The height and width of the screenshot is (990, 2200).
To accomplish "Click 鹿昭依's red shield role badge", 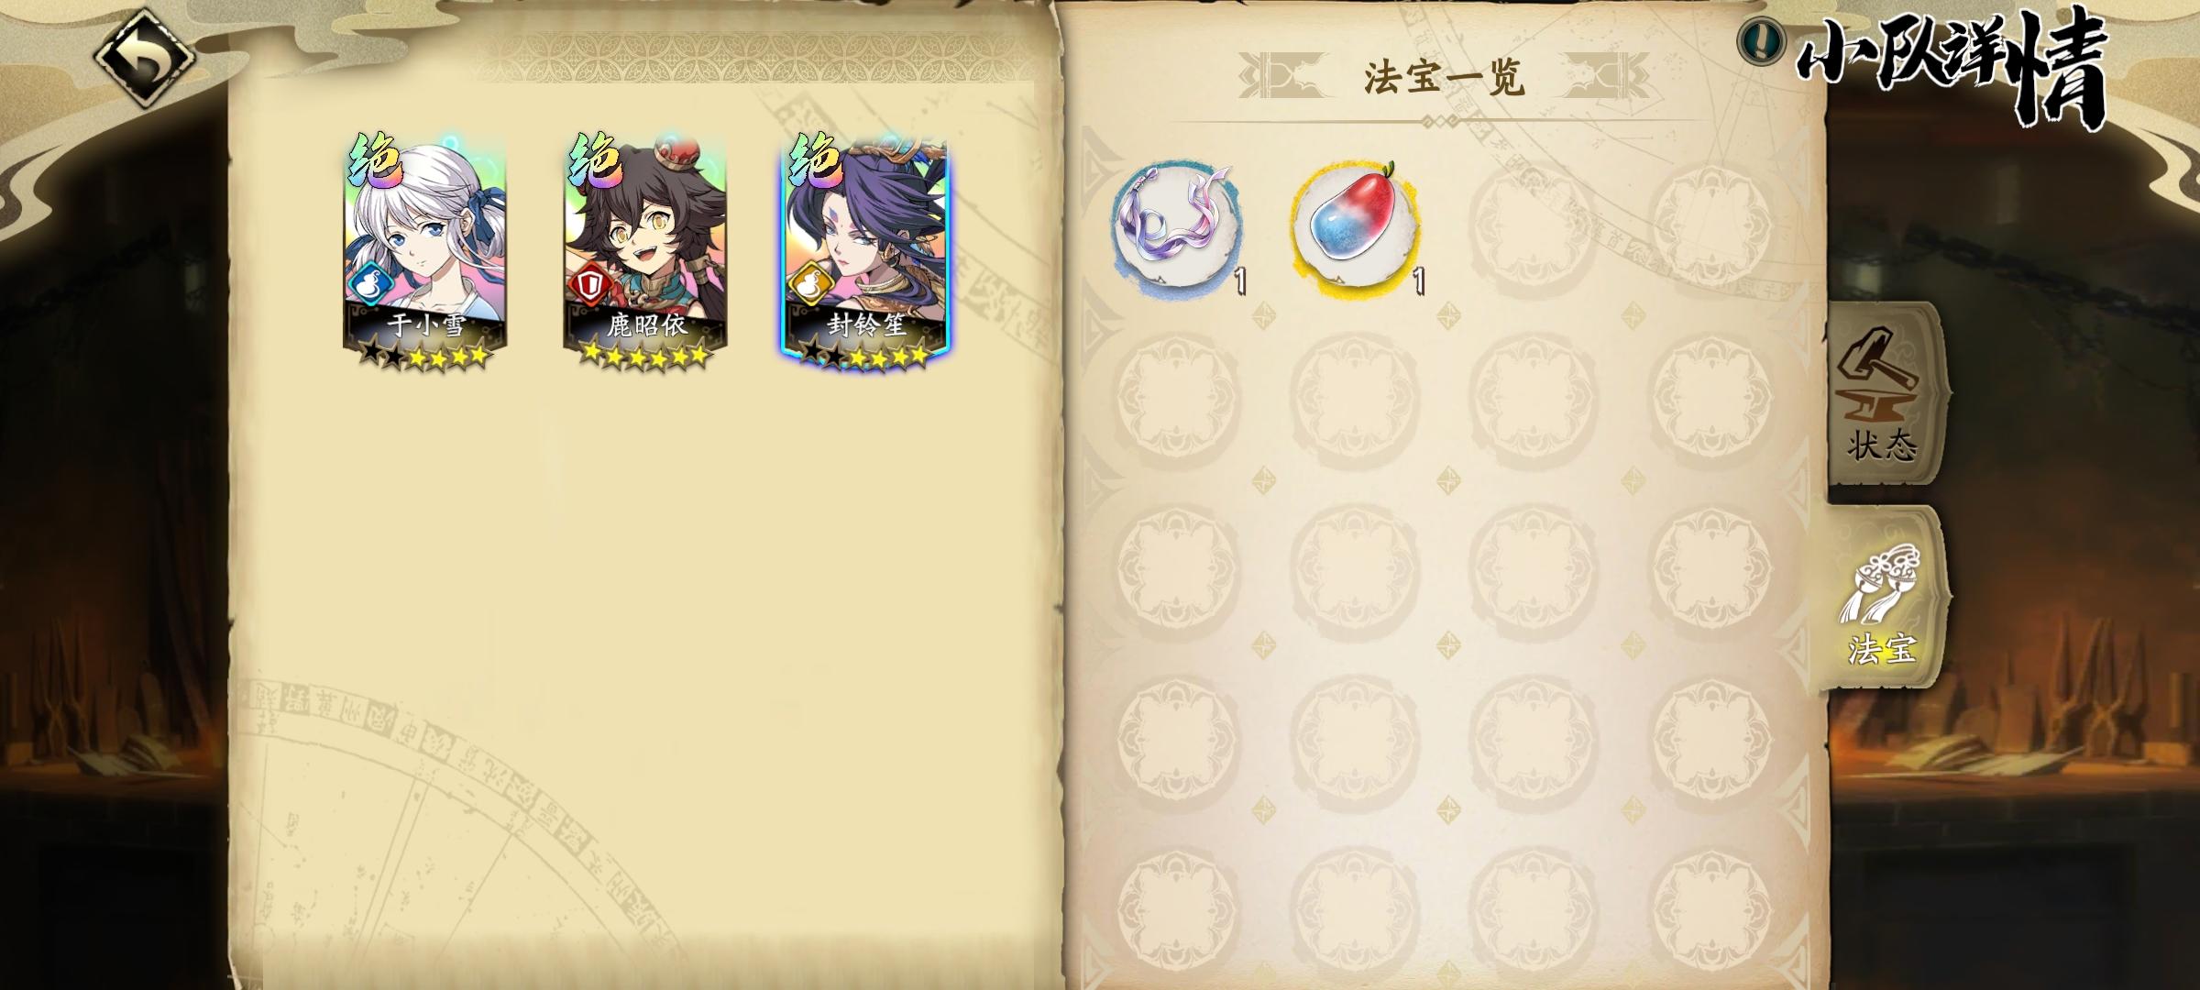I will pos(590,283).
